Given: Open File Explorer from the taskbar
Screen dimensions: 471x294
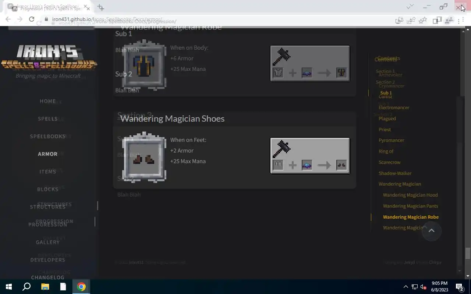Looking at the screenshot, I should [45, 287].
